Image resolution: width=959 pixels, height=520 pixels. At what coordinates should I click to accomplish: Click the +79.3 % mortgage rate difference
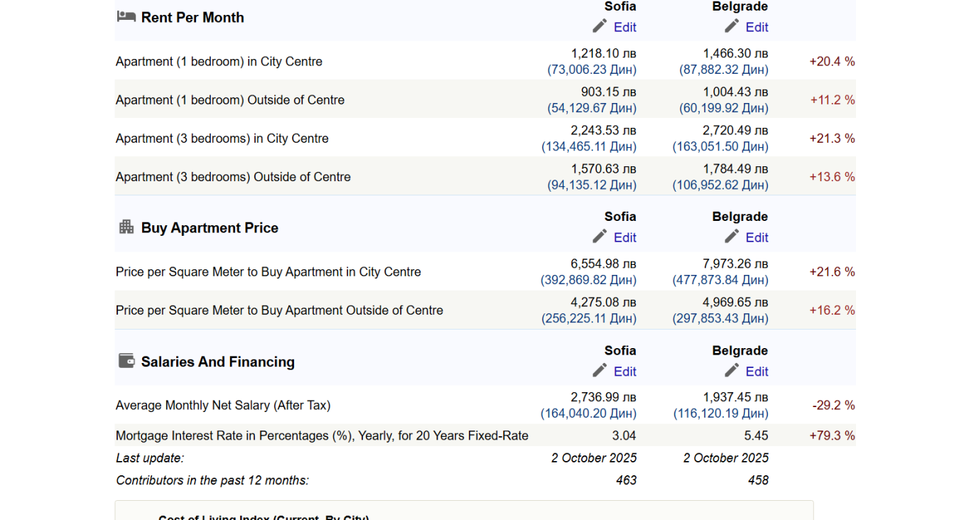[832, 435]
